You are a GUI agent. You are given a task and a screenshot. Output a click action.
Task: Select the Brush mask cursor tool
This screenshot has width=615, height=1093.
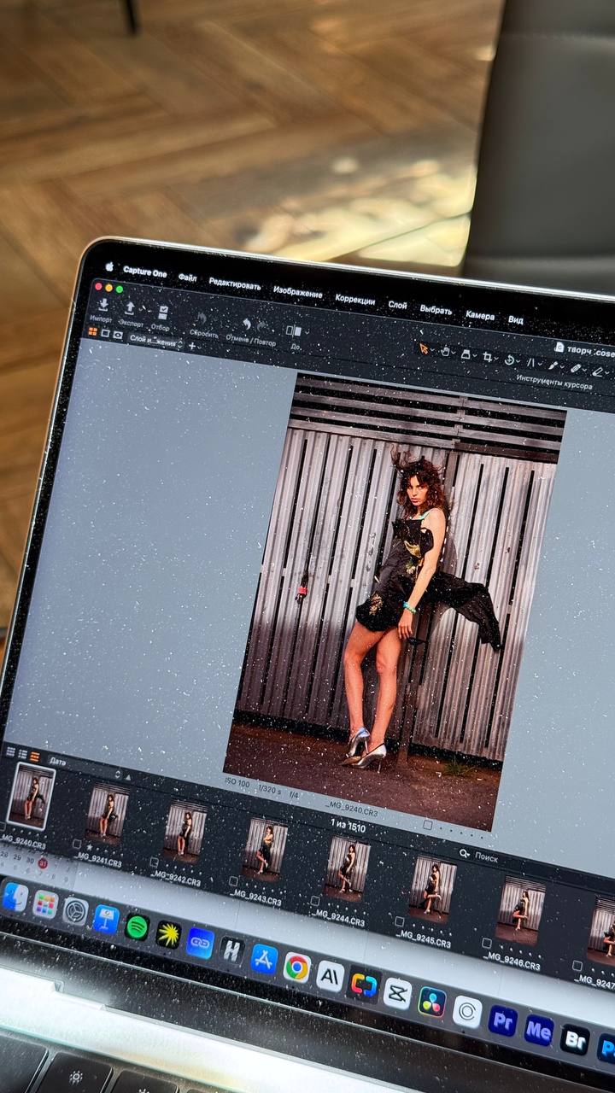[553, 365]
